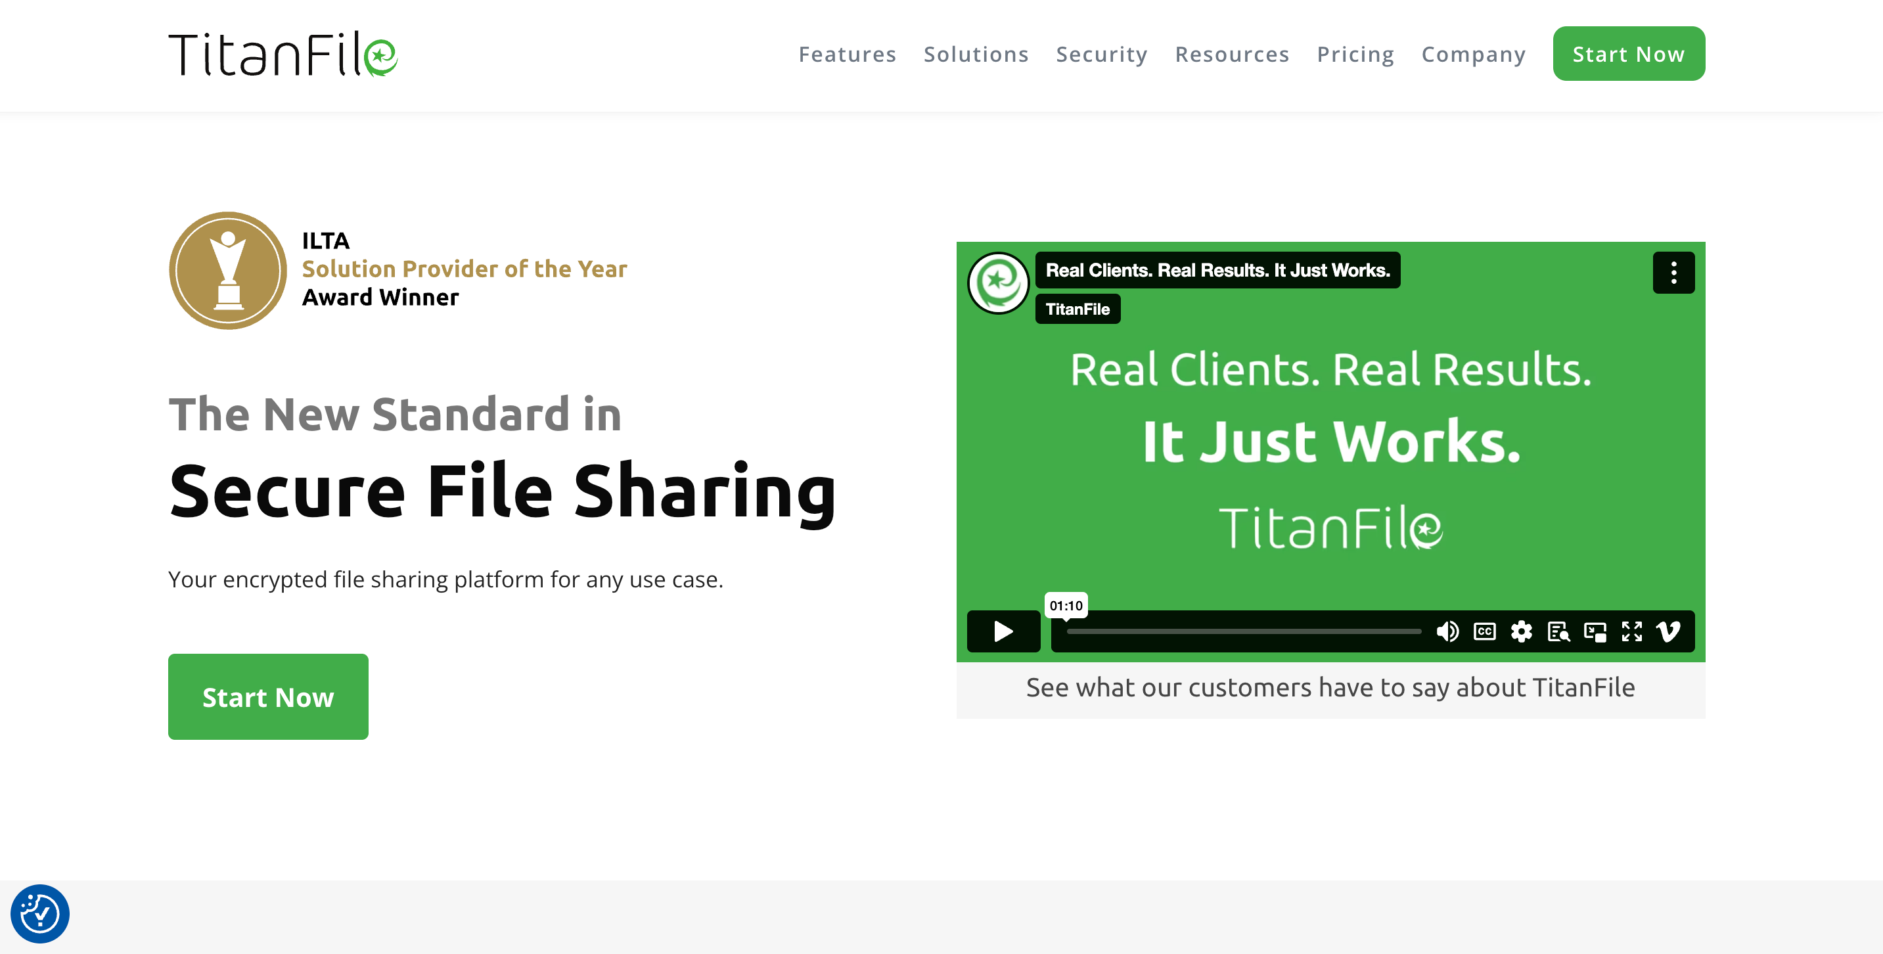The height and width of the screenshot is (954, 1883).
Task: Toggle picture-in-picture mode
Action: pos(1595,631)
